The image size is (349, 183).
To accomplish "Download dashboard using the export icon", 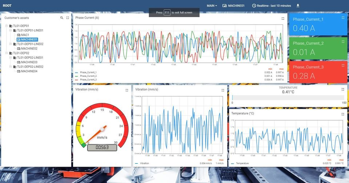I will pos(298,6).
